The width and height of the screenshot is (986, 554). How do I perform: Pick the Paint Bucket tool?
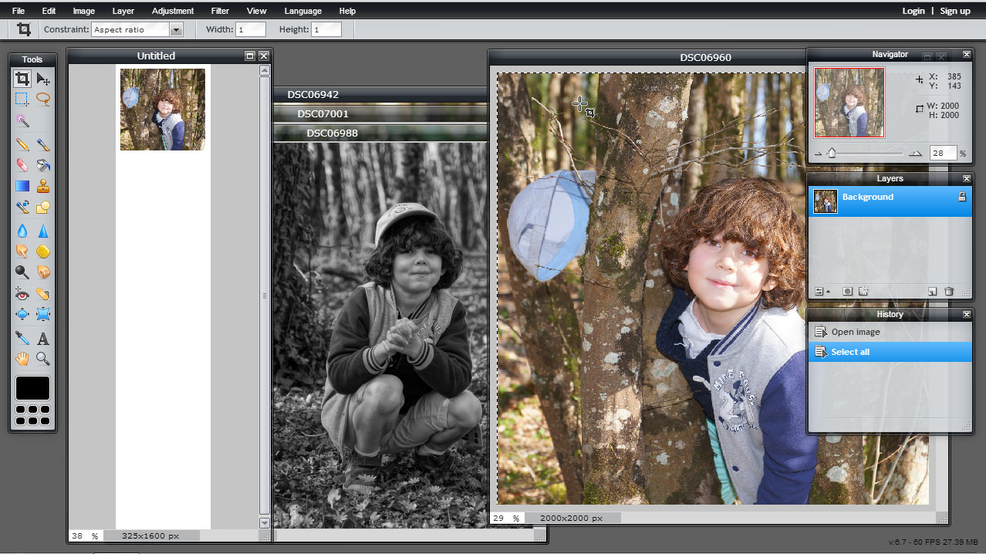[43, 165]
